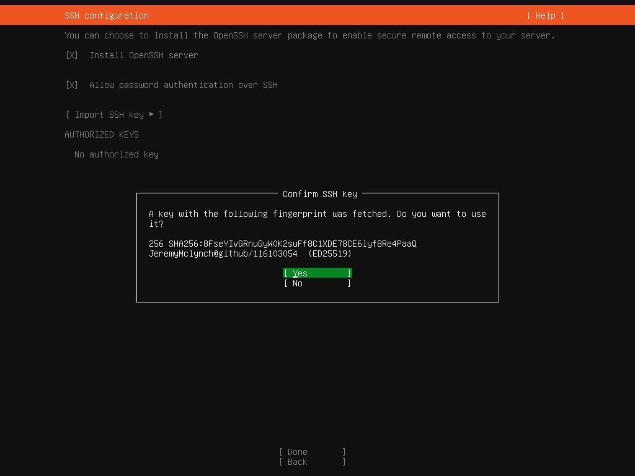The height and width of the screenshot is (476, 635).
Task: Click the JeremyMclynch@github key identifier
Action: click(x=223, y=253)
